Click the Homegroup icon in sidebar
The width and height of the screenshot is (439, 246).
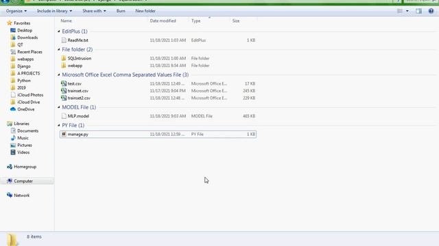[10, 167]
